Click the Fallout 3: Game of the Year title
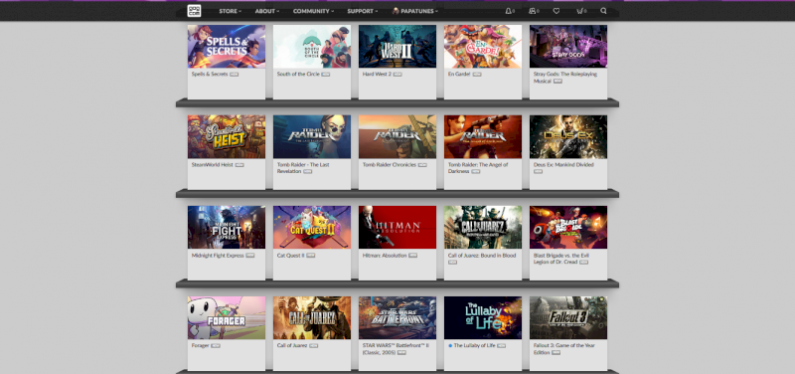Image resolution: width=795 pixels, height=374 pixels. tap(563, 348)
